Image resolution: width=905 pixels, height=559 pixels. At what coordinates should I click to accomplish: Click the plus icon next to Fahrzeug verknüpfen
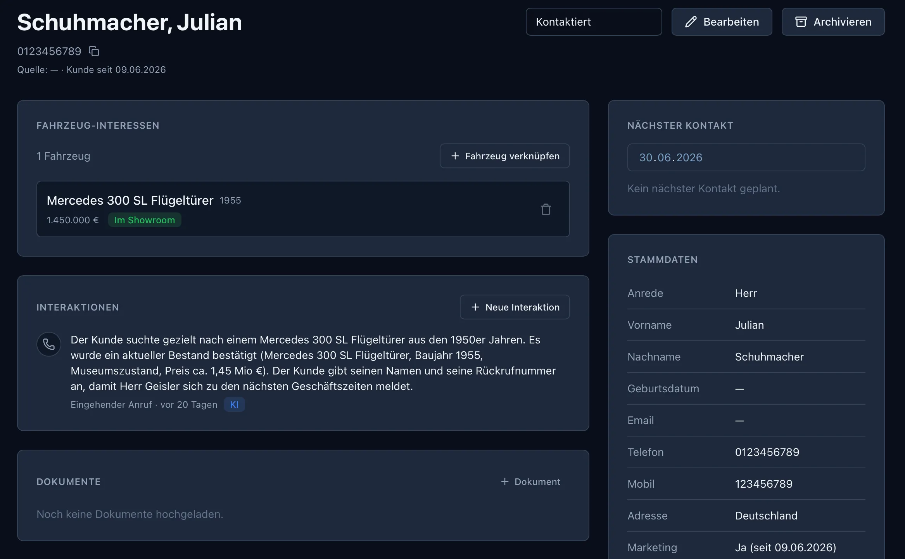pos(455,156)
